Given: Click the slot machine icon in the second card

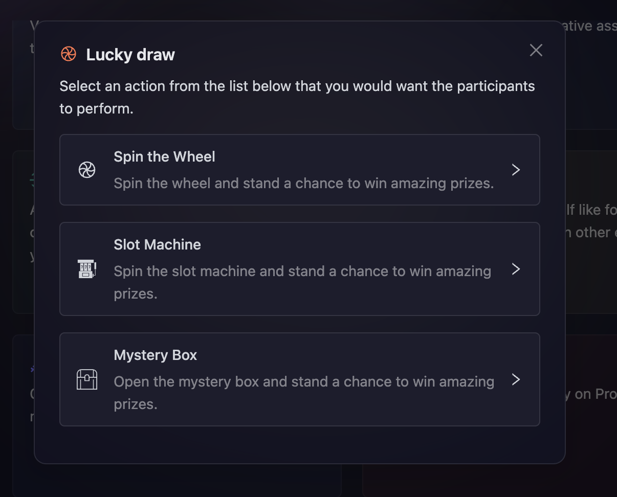Looking at the screenshot, I should (x=87, y=269).
